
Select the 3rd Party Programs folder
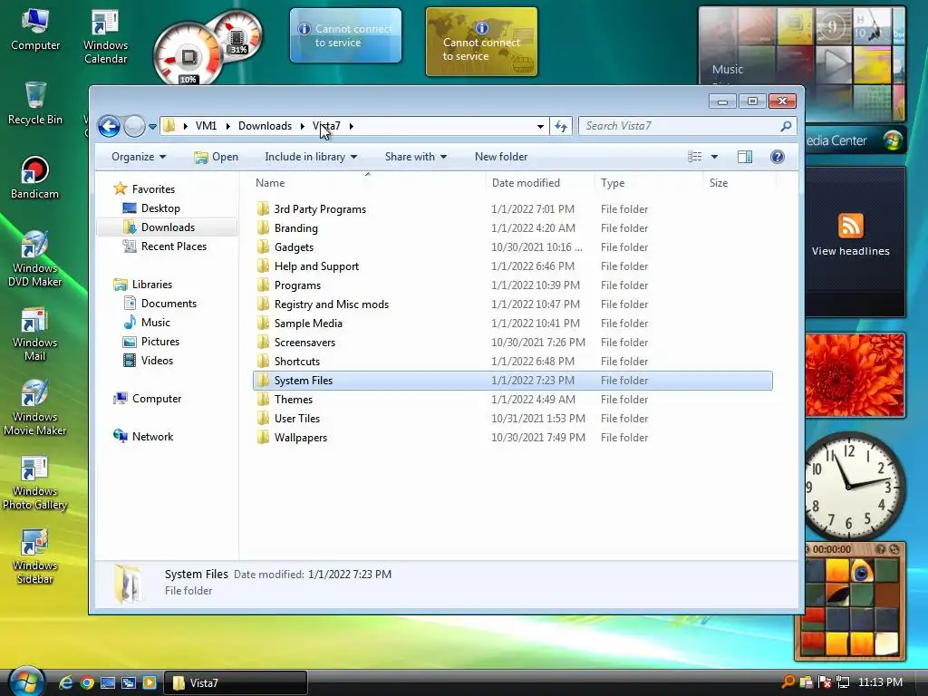pyautogui.click(x=320, y=209)
